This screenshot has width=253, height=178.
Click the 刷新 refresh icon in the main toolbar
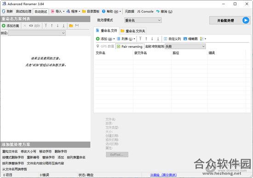(4, 11)
